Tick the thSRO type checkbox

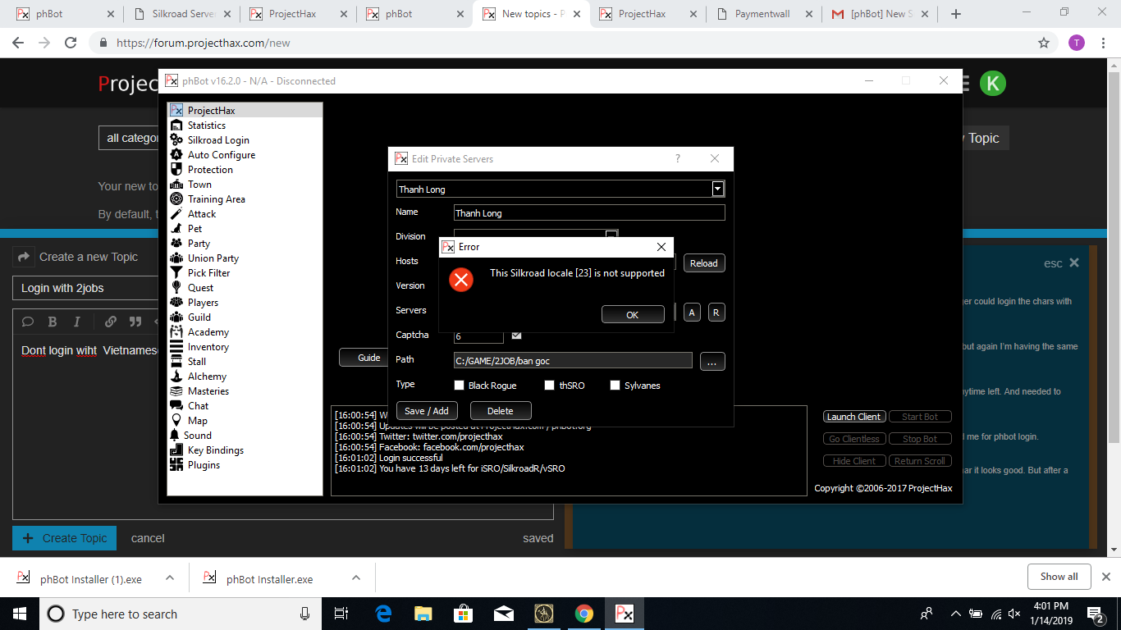[x=550, y=386]
